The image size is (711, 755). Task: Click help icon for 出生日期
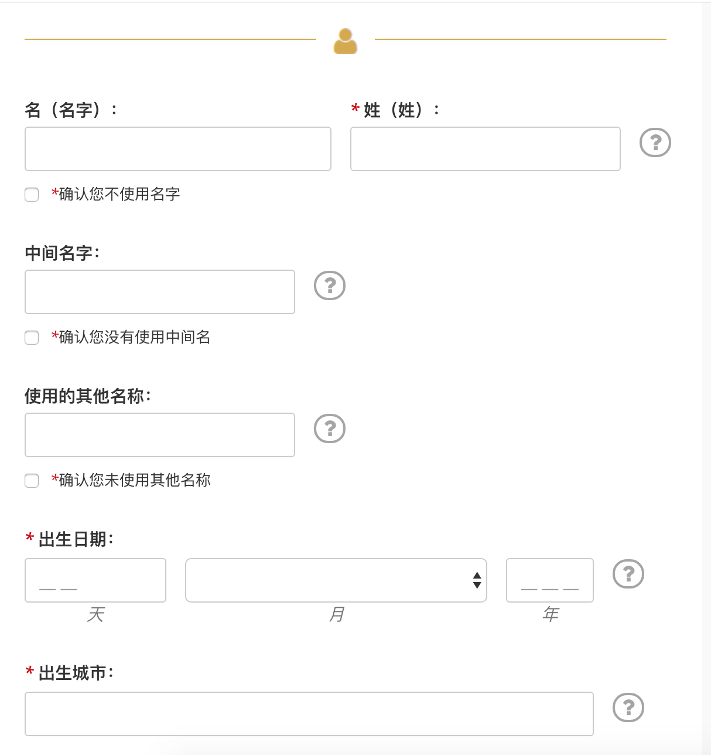(x=628, y=574)
